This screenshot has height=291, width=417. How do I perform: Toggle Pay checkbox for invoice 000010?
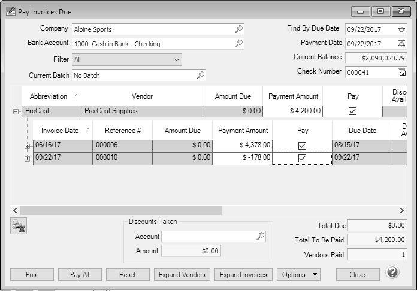point(302,158)
